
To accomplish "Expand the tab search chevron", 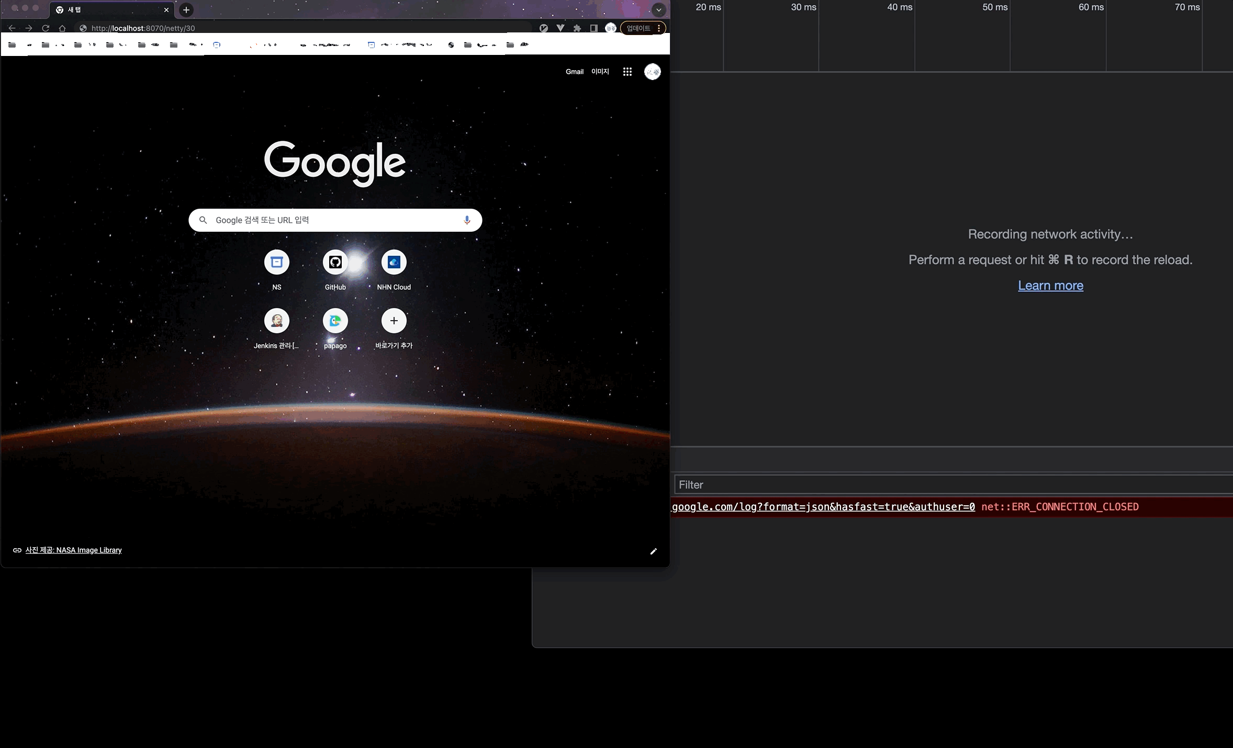I will point(658,9).
